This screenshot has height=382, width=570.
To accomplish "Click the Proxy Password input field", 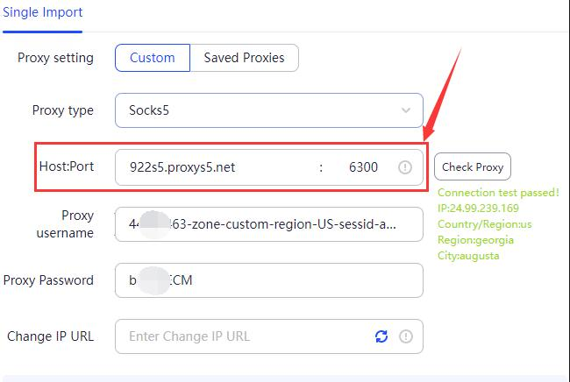I will tap(269, 280).
